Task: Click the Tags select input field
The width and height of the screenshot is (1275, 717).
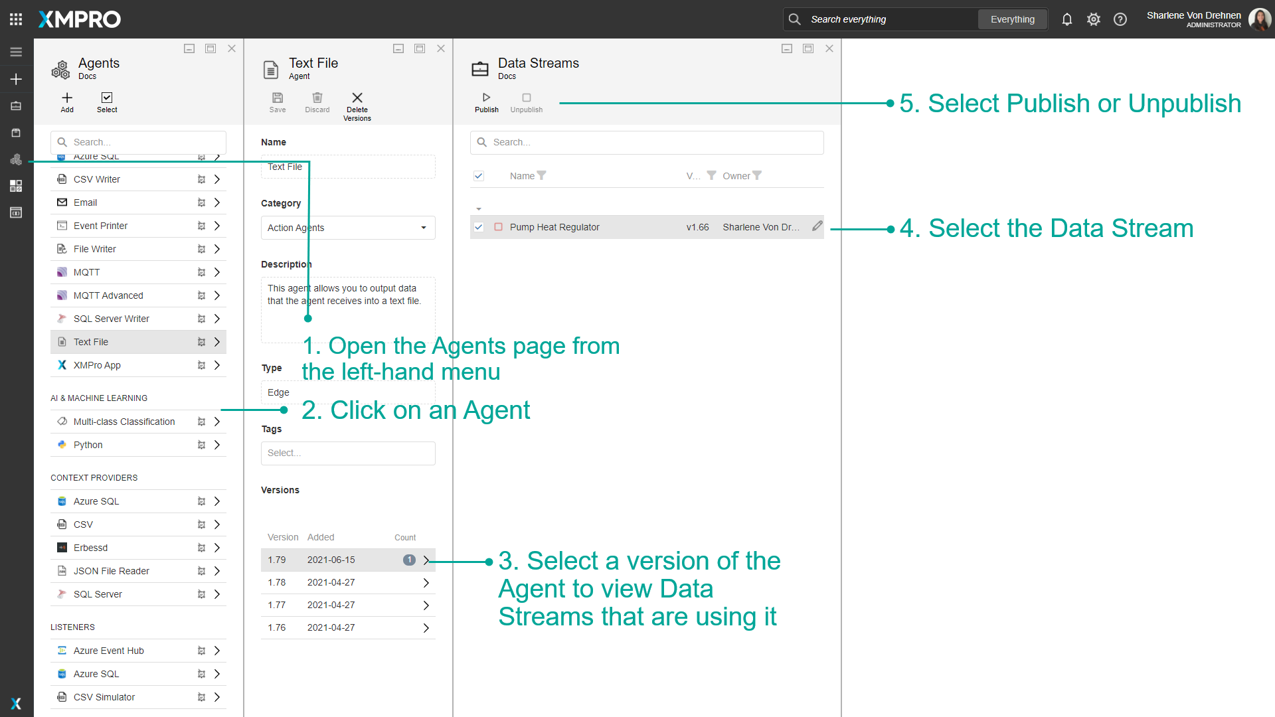Action: [348, 453]
